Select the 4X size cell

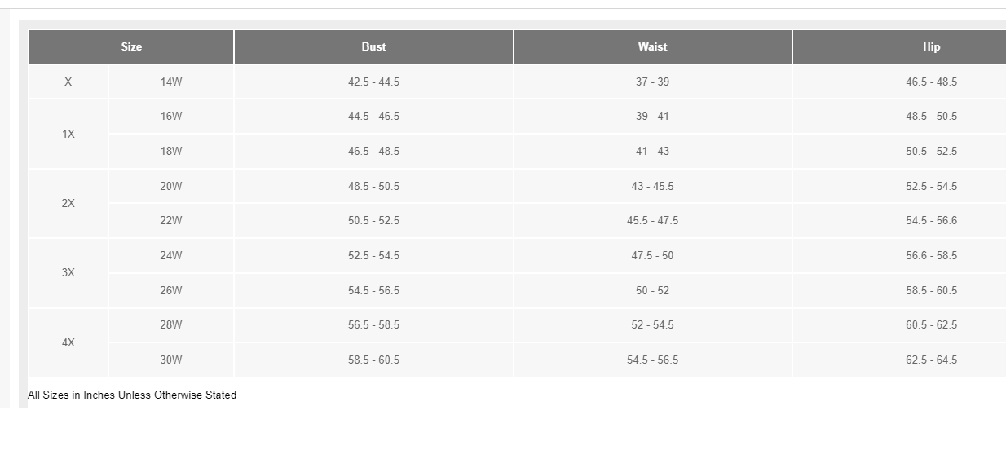point(68,342)
